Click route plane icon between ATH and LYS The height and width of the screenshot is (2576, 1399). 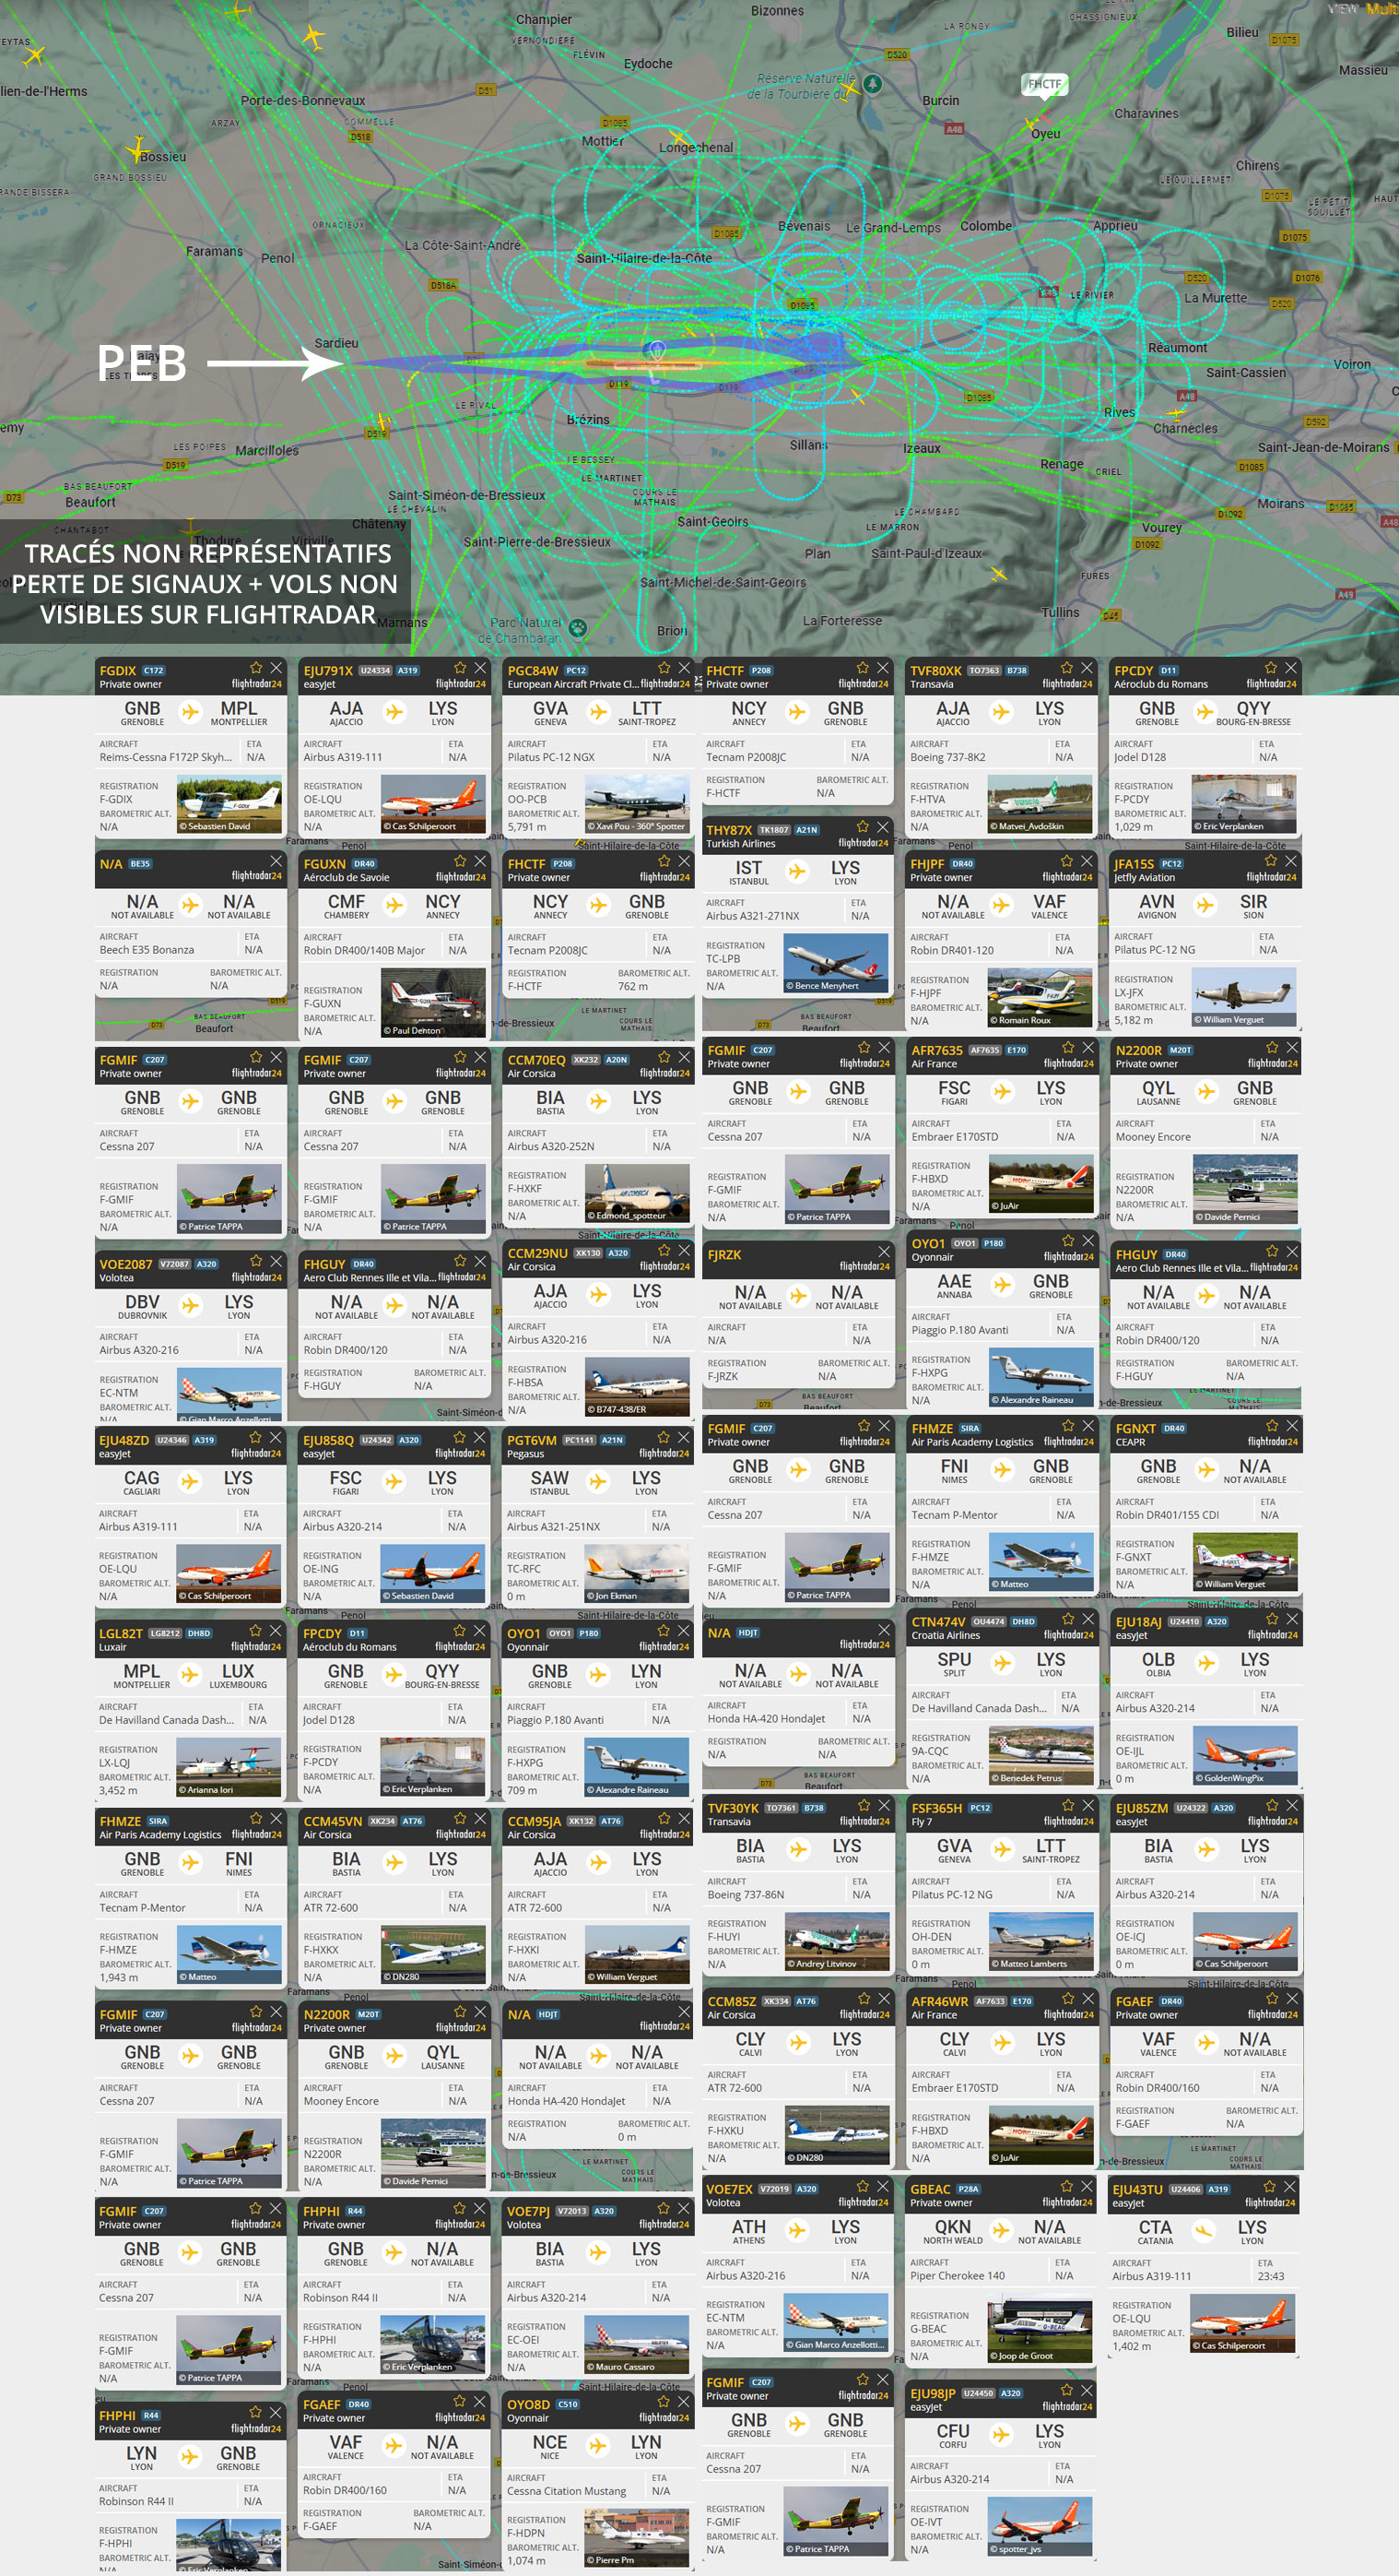(x=797, y=2230)
